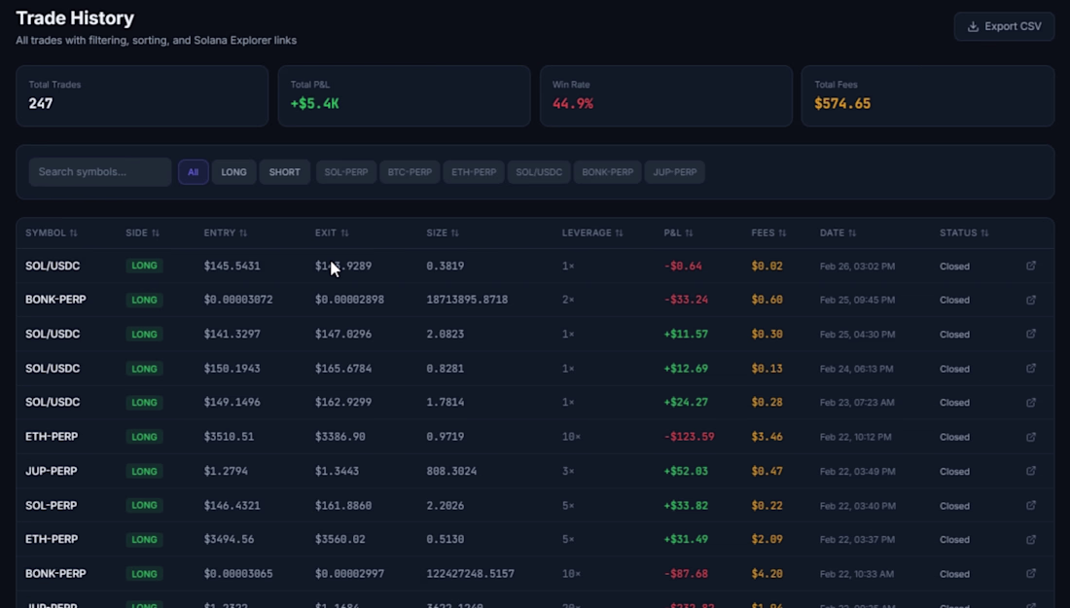Sort table by Size column

pos(443,232)
